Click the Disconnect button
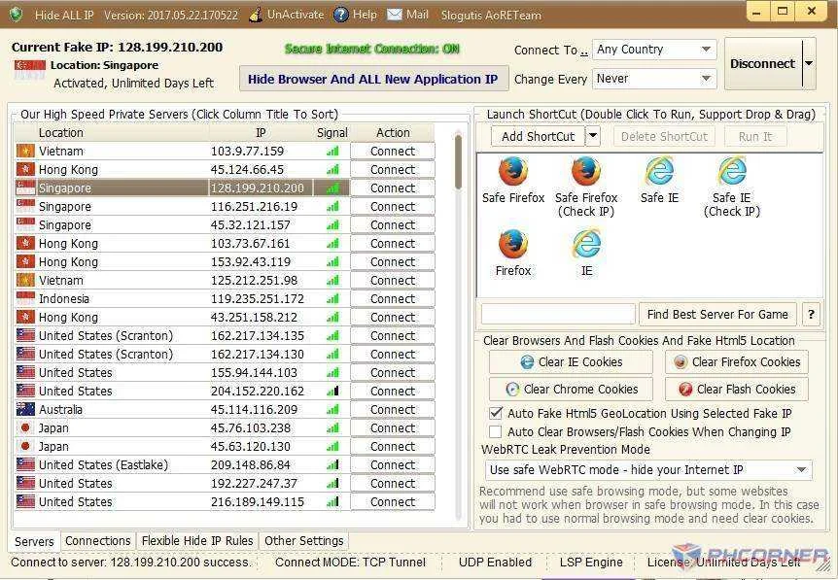This screenshot has width=838, height=580. (762, 63)
